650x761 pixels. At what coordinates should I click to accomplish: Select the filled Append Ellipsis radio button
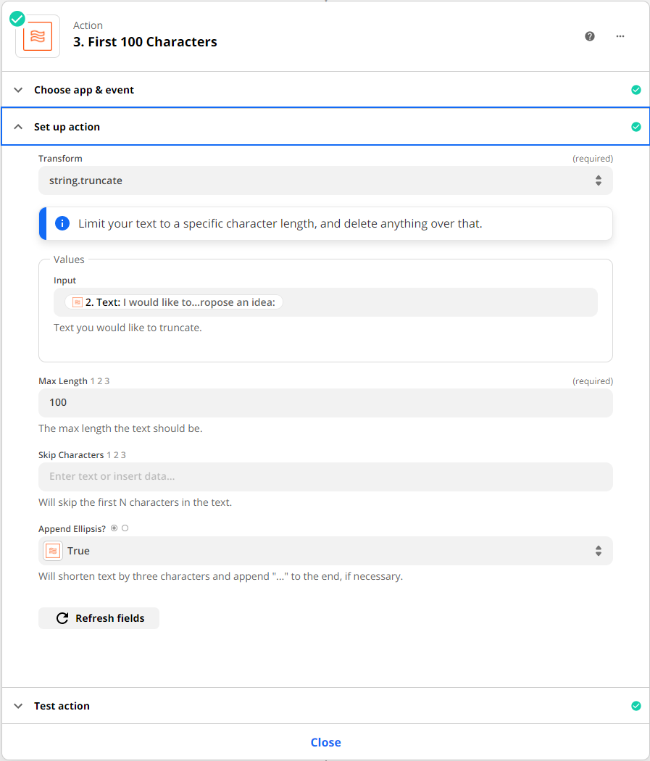(x=114, y=528)
